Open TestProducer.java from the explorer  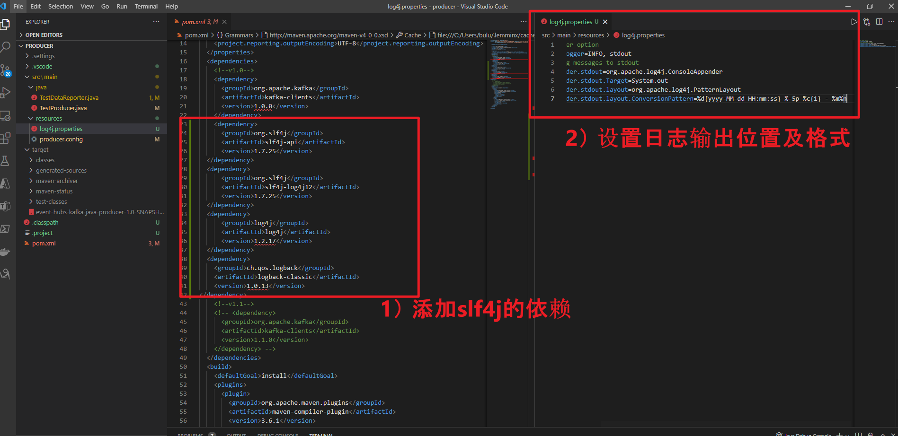(x=63, y=108)
